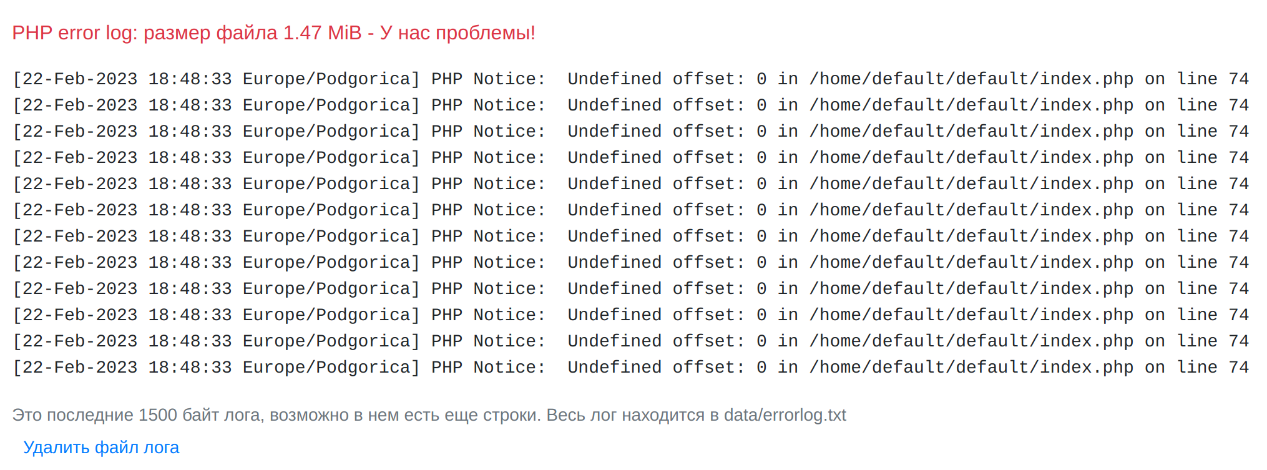Click "PHP Notice:" in the first log line
1267x470 pixels.
click(489, 79)
